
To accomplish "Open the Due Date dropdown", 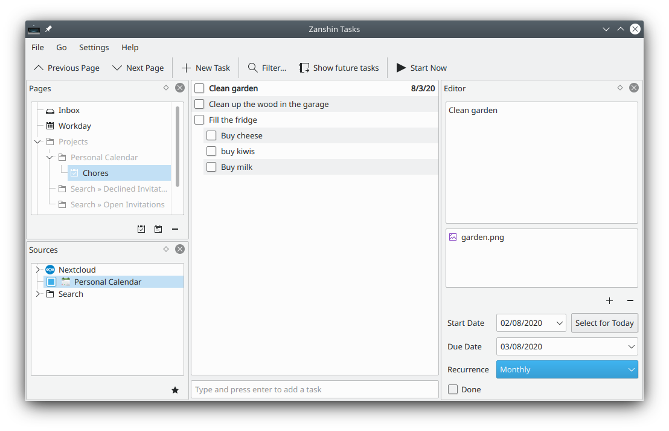I will [631, 346].
